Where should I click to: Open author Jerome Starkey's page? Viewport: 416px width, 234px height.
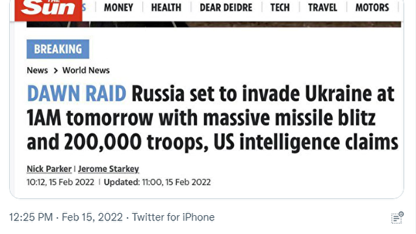pos(109,169)
